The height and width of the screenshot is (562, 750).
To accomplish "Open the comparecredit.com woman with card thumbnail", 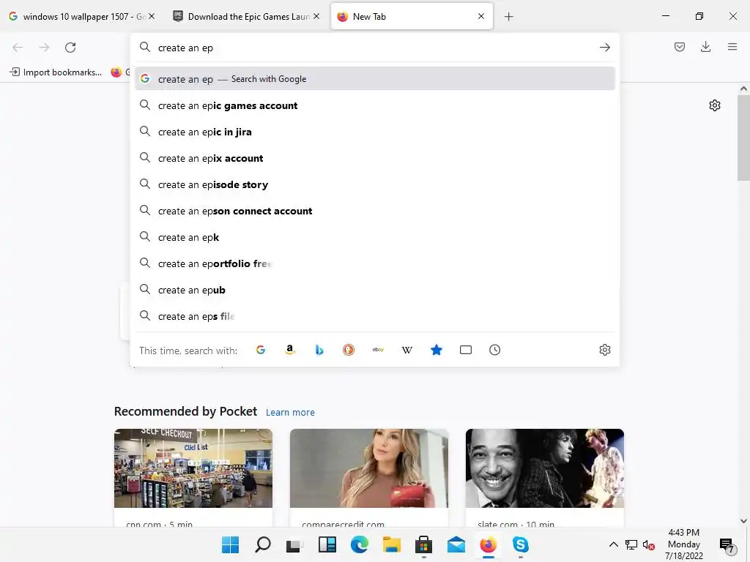I will click(x=369, y=468).
